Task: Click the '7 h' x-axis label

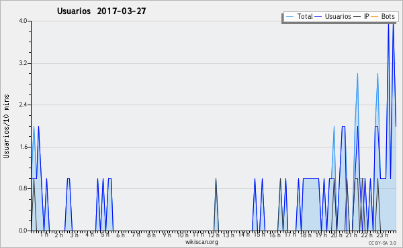Action: pos(136,235)
